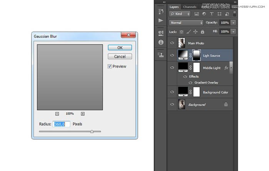Toggle visibility of Gradient Overlay effect
This screenshot has width=269, height=171.
(x=190, y=82)
